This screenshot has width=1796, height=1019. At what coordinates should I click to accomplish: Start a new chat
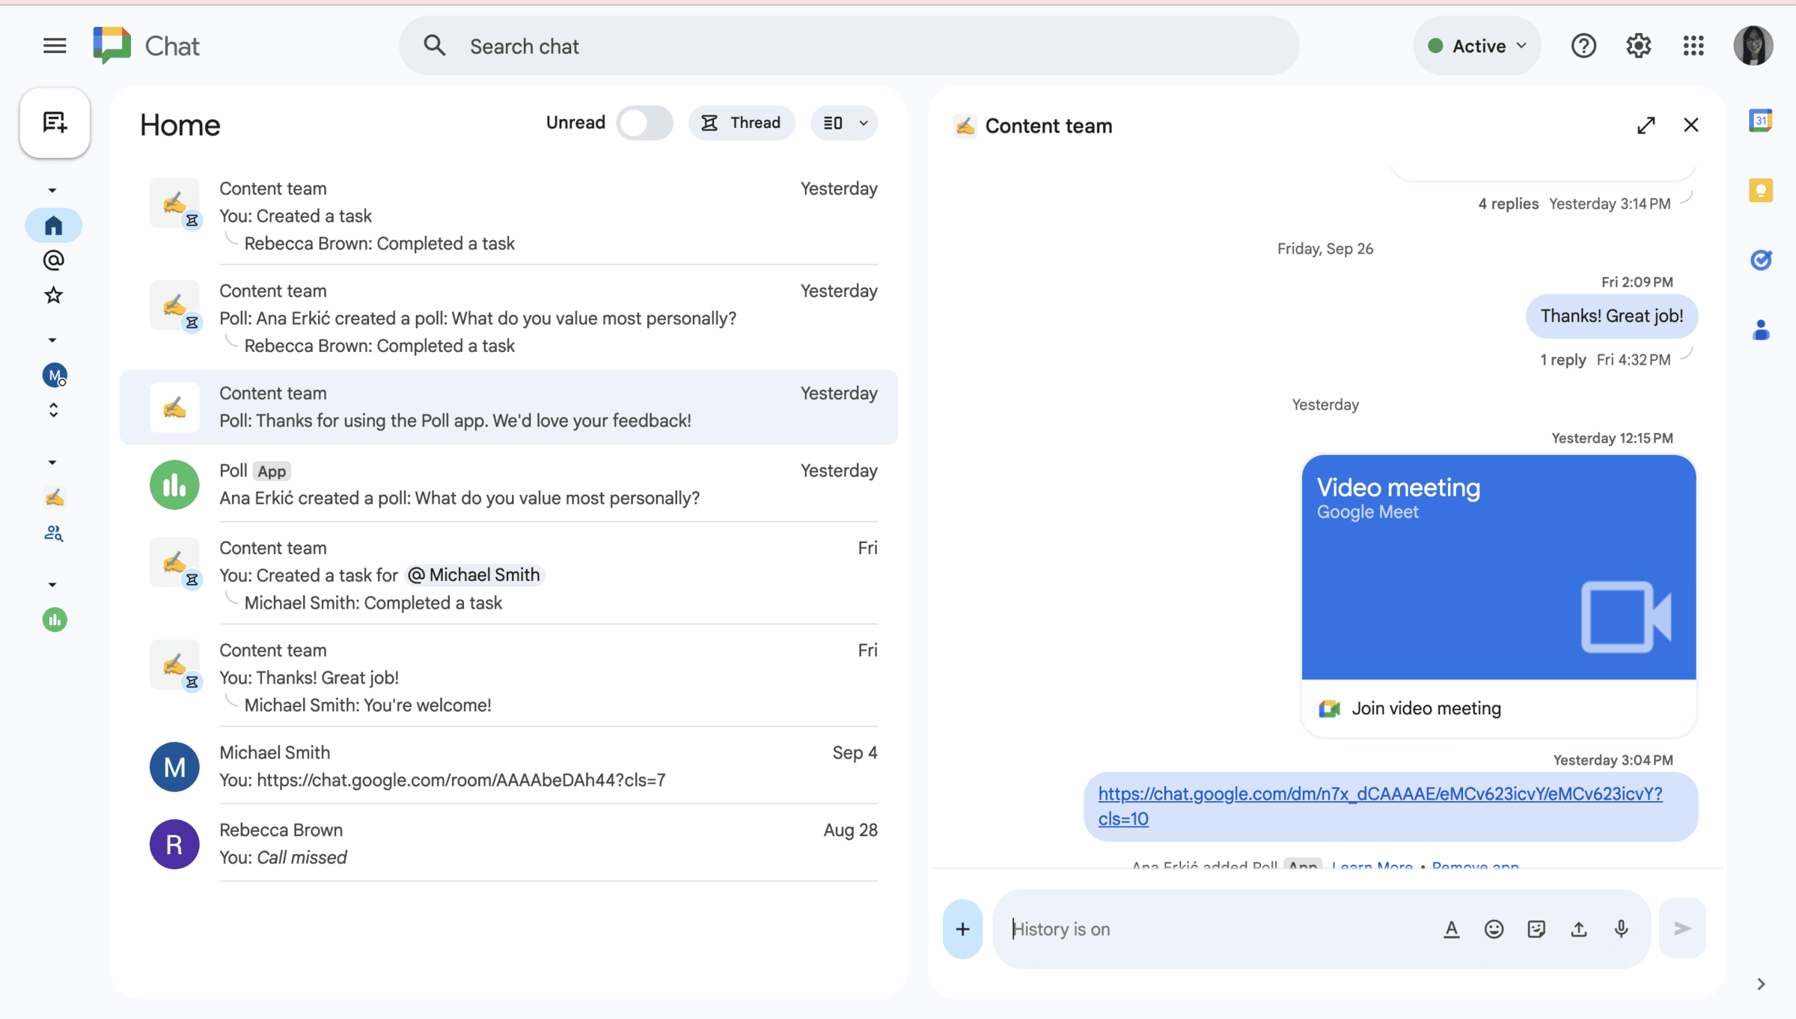click(54, 123)
